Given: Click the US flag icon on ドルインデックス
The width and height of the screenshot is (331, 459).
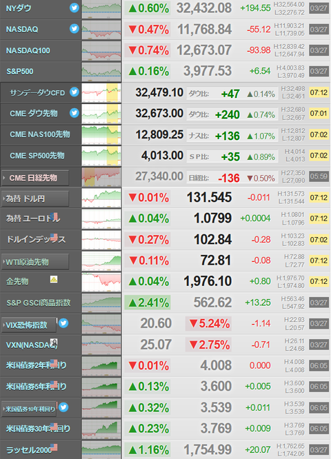Looking at the screenshot, I should (54, 237).
